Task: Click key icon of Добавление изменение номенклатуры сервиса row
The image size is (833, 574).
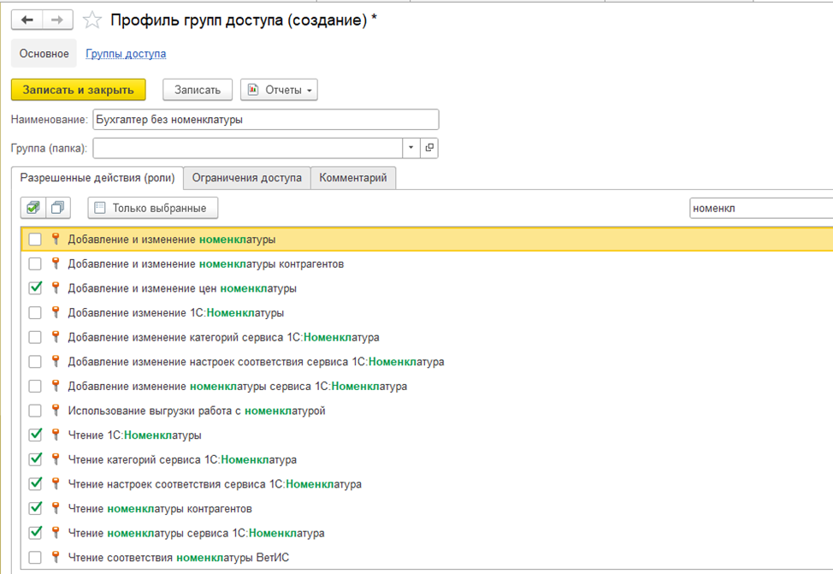Action: [x=56, y=386]
